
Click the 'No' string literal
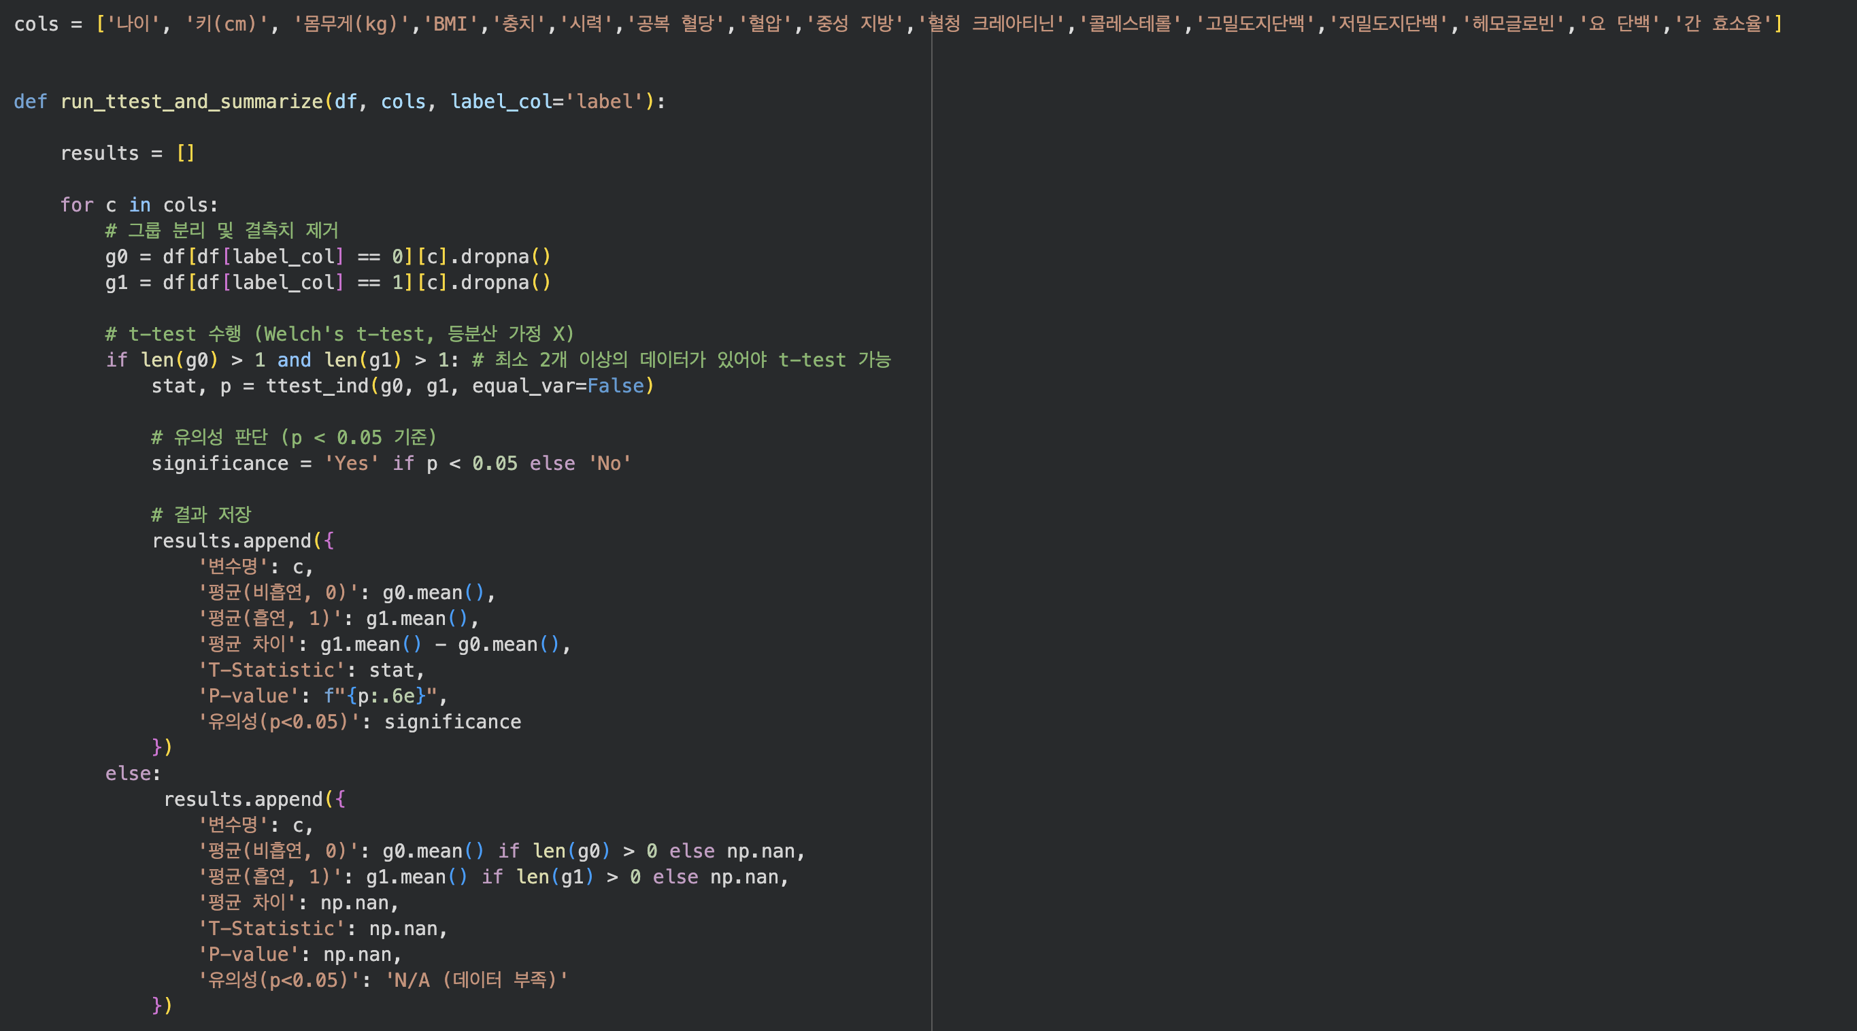609,464
